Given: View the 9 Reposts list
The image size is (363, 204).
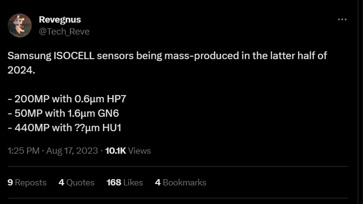Looking at the screenshot, I should [x=27, y=182].
